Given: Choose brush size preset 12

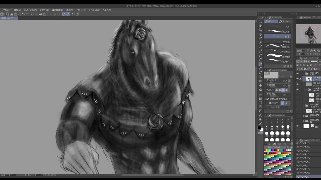Looking at the screenshot, I should pyautogui.click(x=277, y=128).
